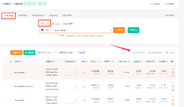
Task: Click download icon on Export Excel button
Action: [x=135, y=53]
